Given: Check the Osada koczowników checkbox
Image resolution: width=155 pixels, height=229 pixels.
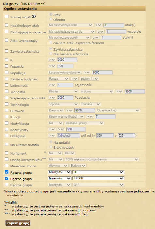Looking at the screenshot, I should pyautogui.click(x=7, y=159).
